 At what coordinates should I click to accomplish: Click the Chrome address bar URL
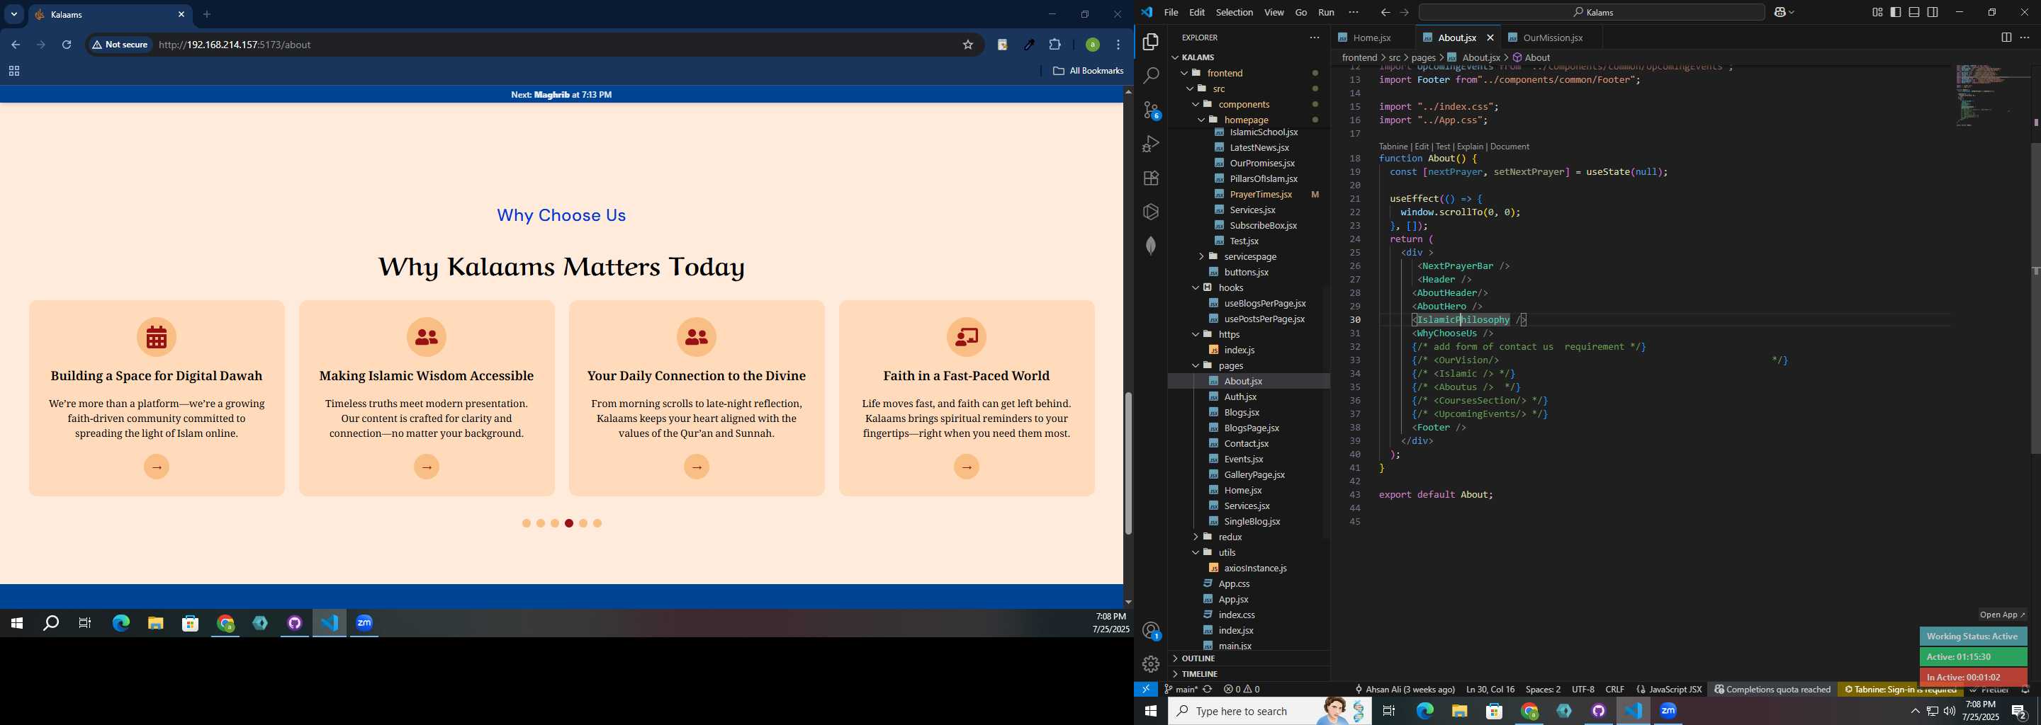click(x=235, y=45)
